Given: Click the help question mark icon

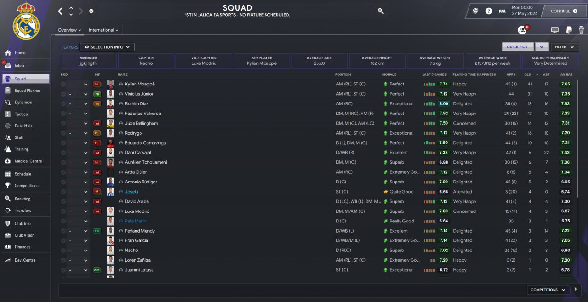Looking at the screenshot, I should pyautogui.click(x=489, y=11).
